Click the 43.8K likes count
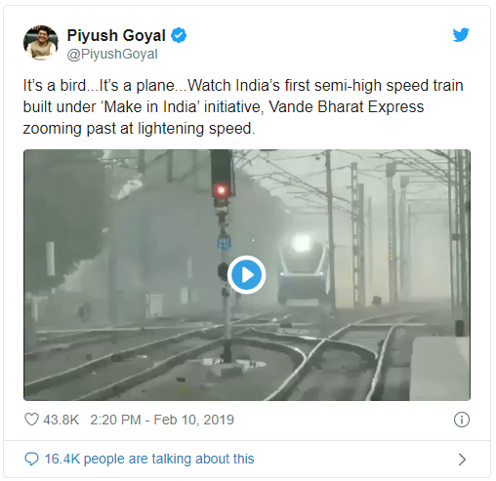Image resolution: width=496 pixels, height=481 pixels. 61,420
